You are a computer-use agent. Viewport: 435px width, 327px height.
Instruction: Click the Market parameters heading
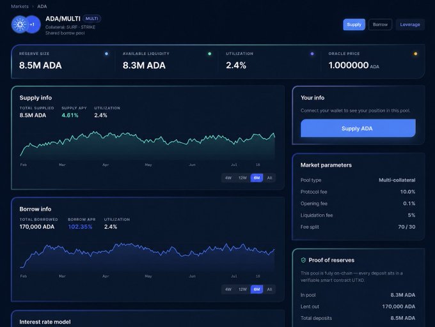coord(326,165)
